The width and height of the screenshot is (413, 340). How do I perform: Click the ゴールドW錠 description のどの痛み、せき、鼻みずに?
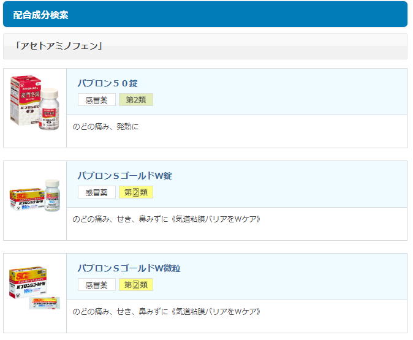(x=120, y=219)
